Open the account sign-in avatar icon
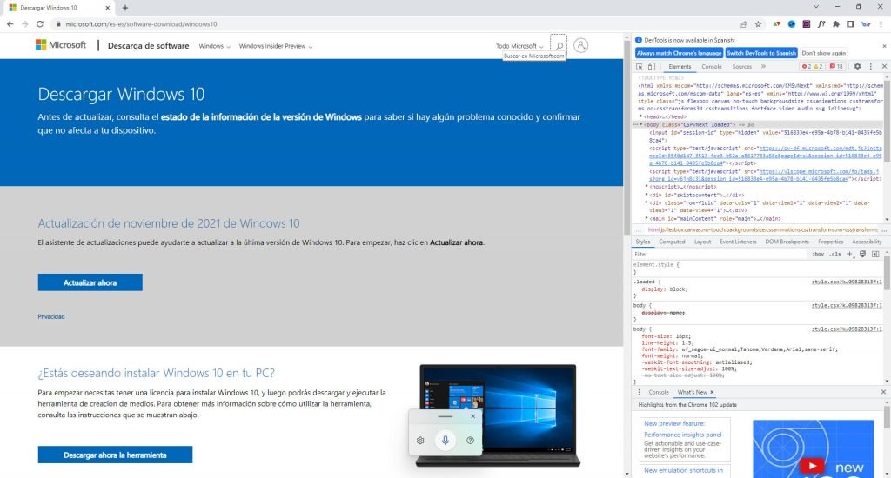This screenshot has width=891, height=478. click(x=580, y=45)
